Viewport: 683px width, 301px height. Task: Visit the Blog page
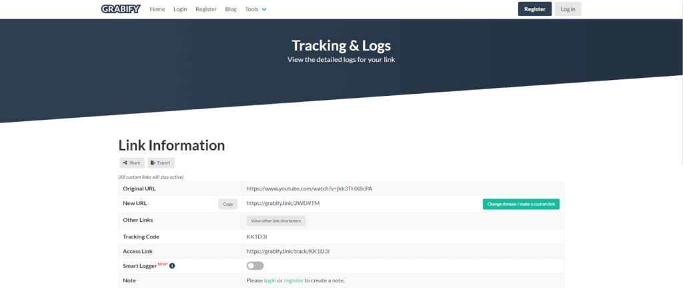231,9
